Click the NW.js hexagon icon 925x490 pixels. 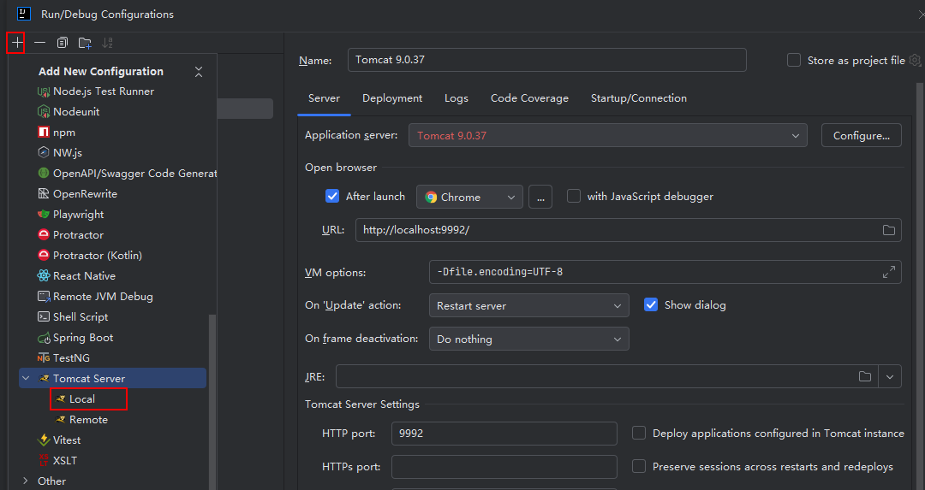point(44,152)
